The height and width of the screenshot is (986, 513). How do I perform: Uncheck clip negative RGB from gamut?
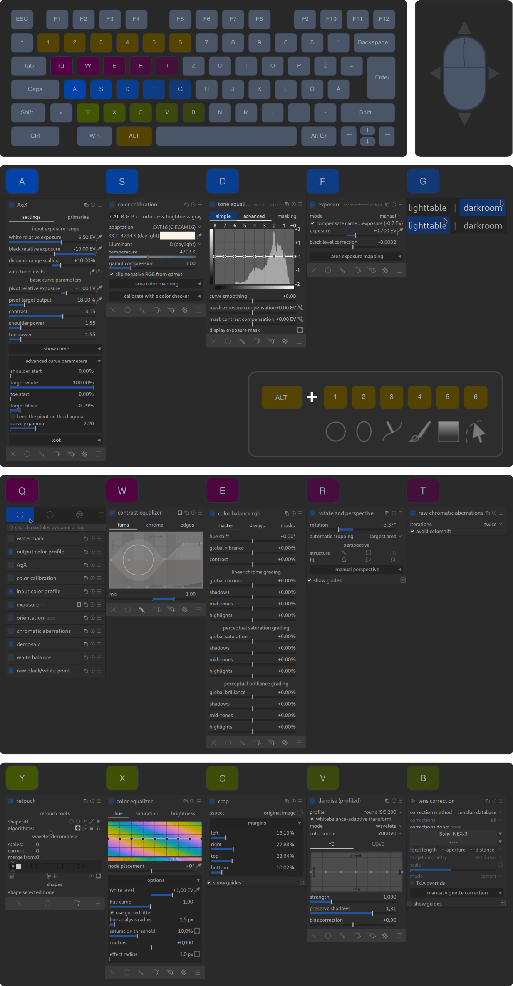[x=112, y=274]
